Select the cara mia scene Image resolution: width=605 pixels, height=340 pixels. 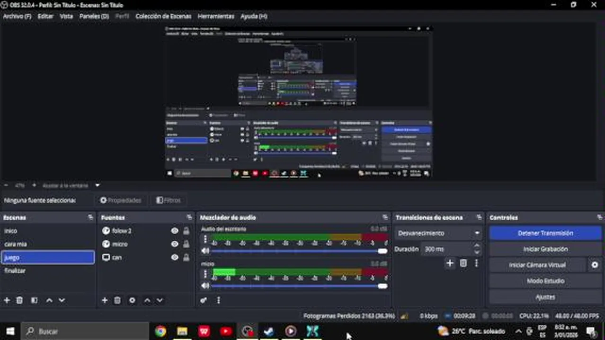[x=48, y=244]
